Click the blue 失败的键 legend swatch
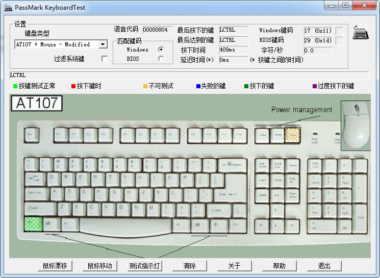 pos(198,86)
